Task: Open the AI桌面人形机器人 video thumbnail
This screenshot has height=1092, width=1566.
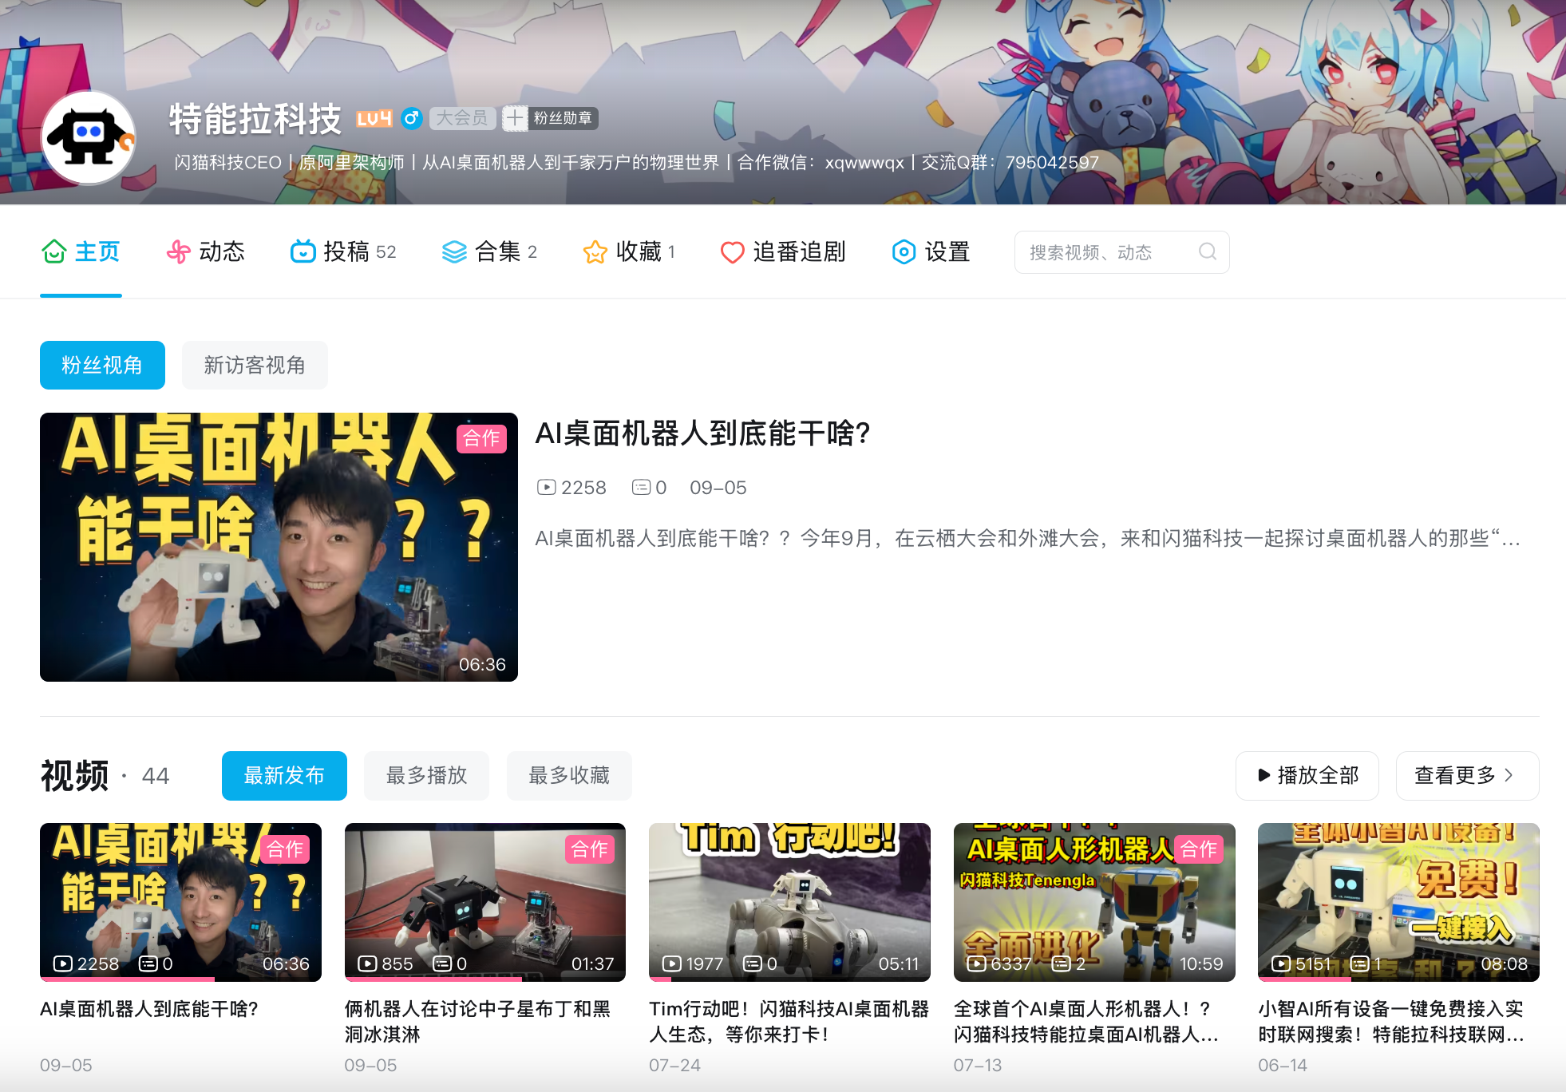Action: point(1094,902)
